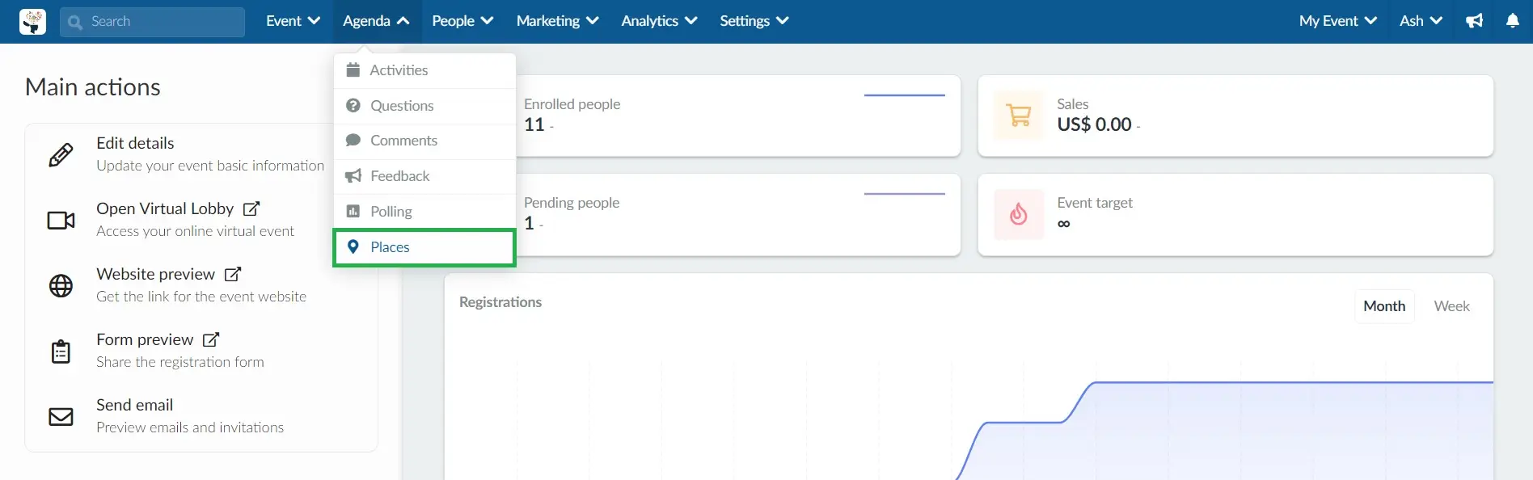The image size is (1533, 480).
Task: Click the Places map pin icon
Action: pyautogui.click(x=353, y=247)
